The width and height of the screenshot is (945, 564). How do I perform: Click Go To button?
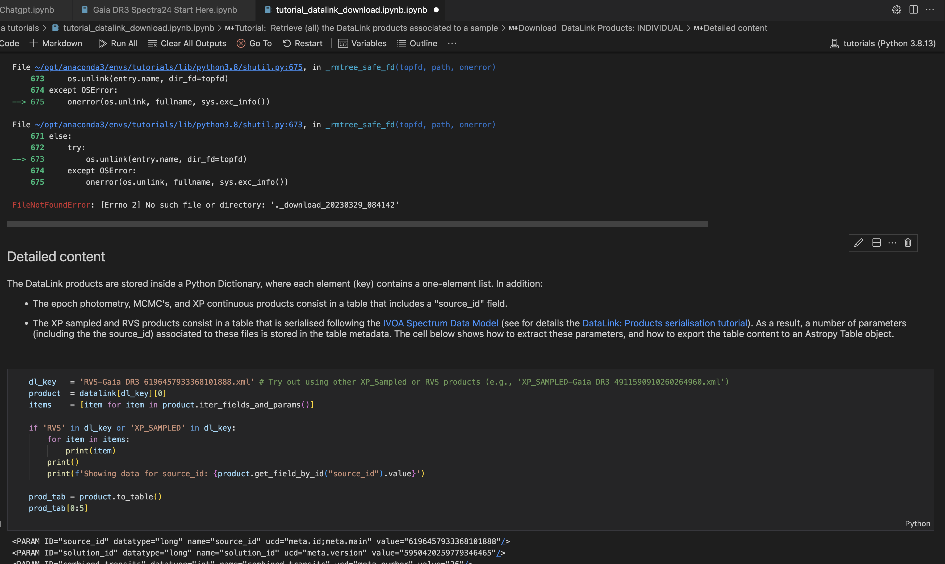(x=254, y=43)
